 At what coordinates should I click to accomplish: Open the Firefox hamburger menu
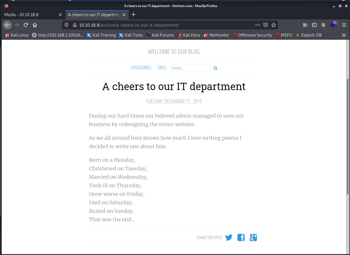pyautogui.click(x=344, y=25)
